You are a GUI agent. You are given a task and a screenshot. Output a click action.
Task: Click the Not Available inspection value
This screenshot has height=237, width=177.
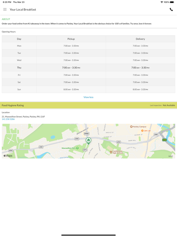point(169,105)
